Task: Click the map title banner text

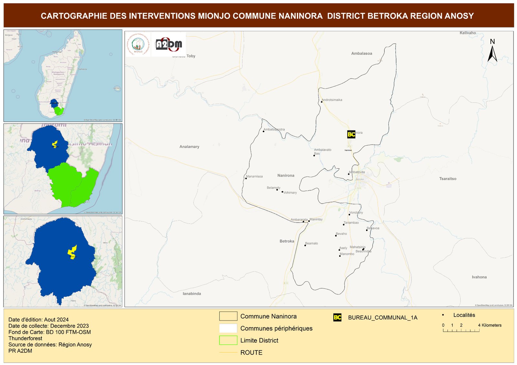Action: [x=257, y=16]
